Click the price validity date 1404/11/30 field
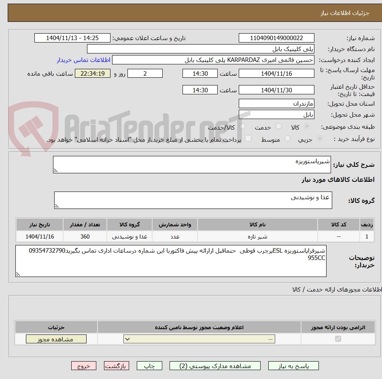The height and width of the screenshot is (379, 382). tap(276, 90)
